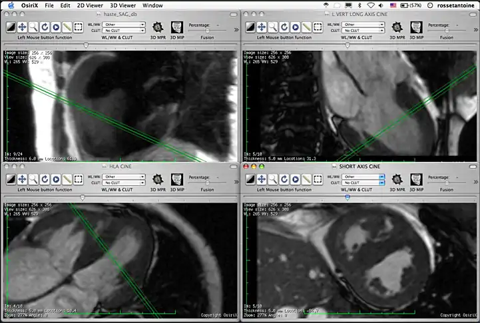Open 3D MPR in SHORT AXIS CINE window
Screen dimensions: 480x323
[x=398, y=178]
